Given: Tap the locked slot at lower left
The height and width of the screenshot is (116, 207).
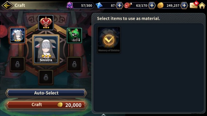Looking at the screenshot, I should pos(17,64).
